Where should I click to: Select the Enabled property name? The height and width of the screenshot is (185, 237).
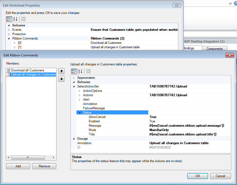(94, 121)
